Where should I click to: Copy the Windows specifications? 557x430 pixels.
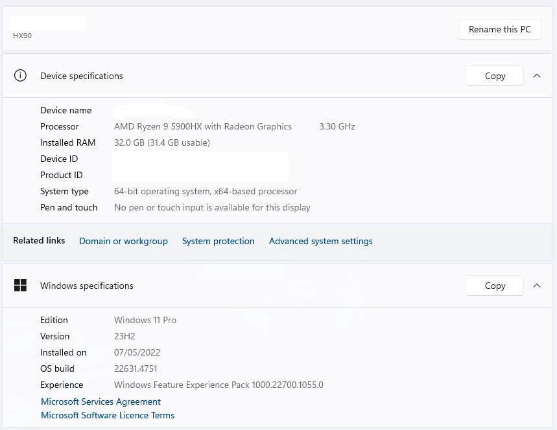[x=495, y=286]
